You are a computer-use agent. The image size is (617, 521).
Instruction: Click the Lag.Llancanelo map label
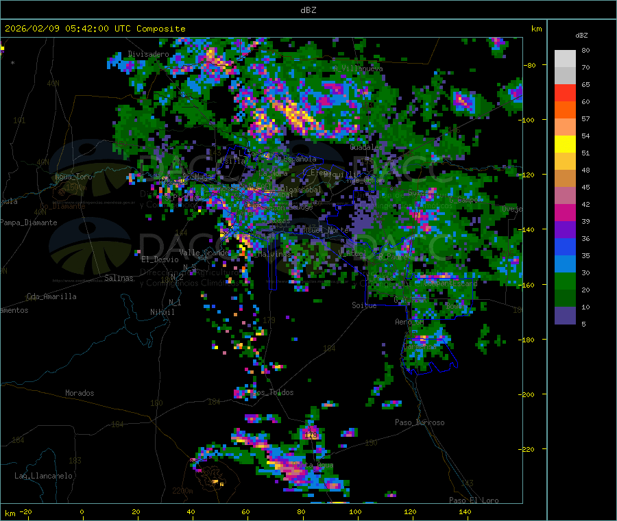tap(43, 476)
